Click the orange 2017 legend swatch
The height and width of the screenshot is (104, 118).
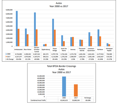(x=6, y=57)
